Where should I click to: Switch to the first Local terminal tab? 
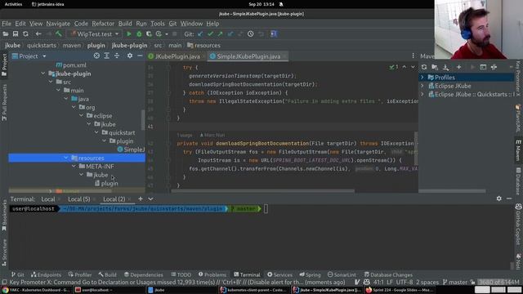click(x=48, y=199)
